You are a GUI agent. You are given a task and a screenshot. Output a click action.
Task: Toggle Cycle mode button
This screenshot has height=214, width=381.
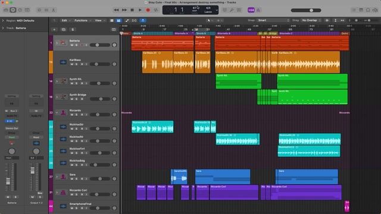point(156,10)
